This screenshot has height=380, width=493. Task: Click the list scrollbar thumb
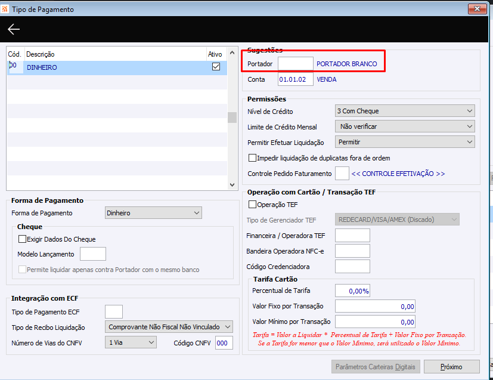pos(232,118)
